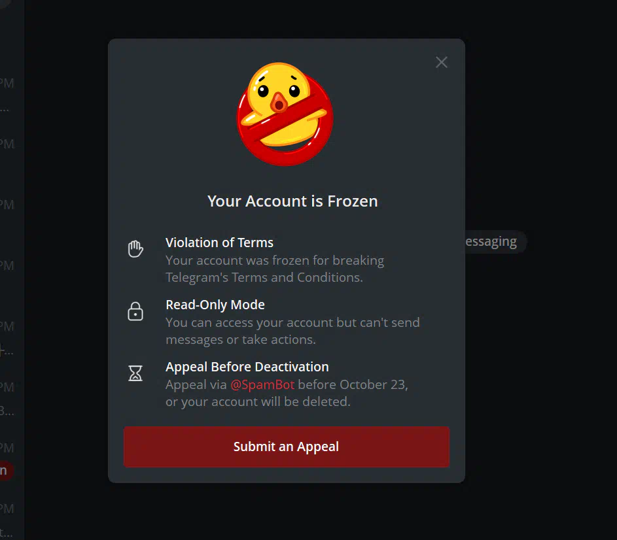Close the frozen account dialog
617x540 pixels.
(441, 62)
